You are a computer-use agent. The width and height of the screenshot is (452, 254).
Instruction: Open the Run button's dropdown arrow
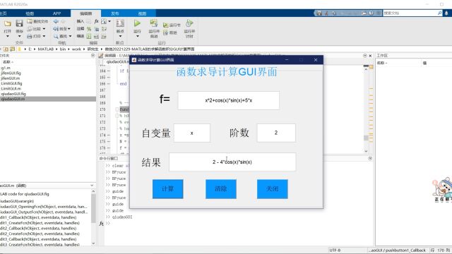[138, 36]
